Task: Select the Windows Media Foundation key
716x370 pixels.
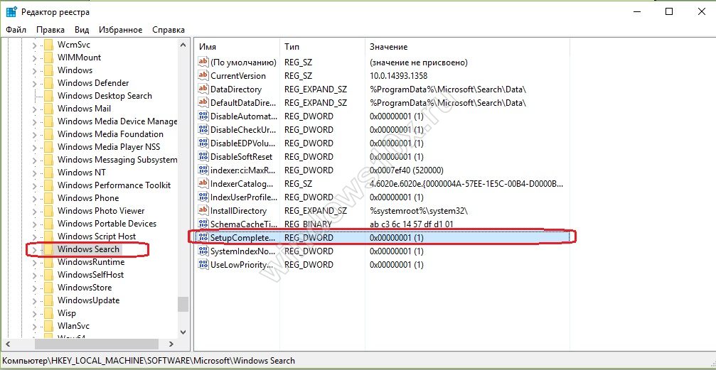Action: point(110,134)
